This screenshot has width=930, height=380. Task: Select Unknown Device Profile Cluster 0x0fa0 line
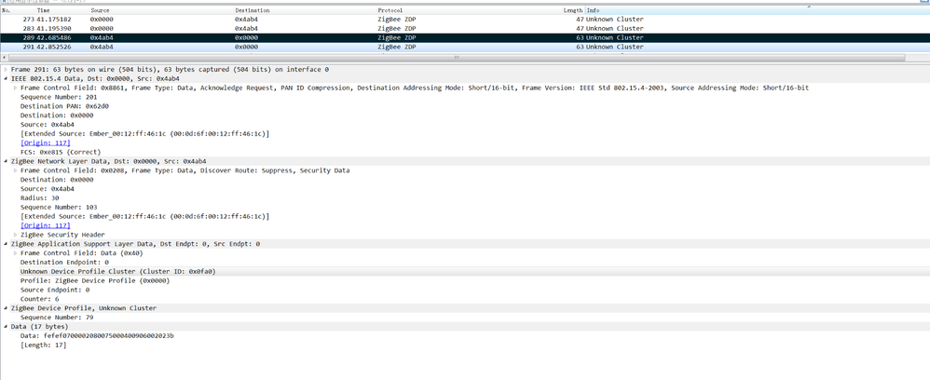(118, 272)
